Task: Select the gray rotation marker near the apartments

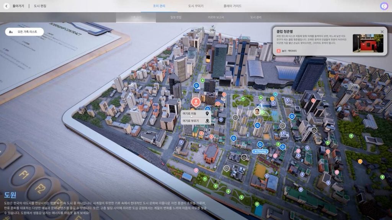Action: pos(235,118)
